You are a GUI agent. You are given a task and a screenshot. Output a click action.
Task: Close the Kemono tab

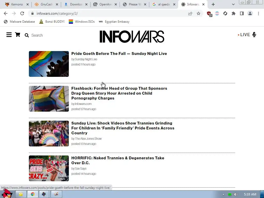coord(28,4)
